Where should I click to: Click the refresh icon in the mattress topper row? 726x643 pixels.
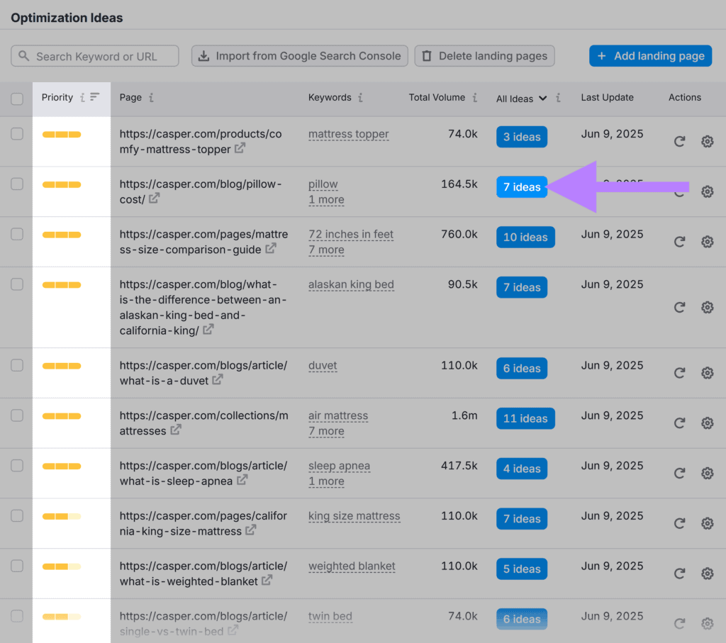click(679, 142)
